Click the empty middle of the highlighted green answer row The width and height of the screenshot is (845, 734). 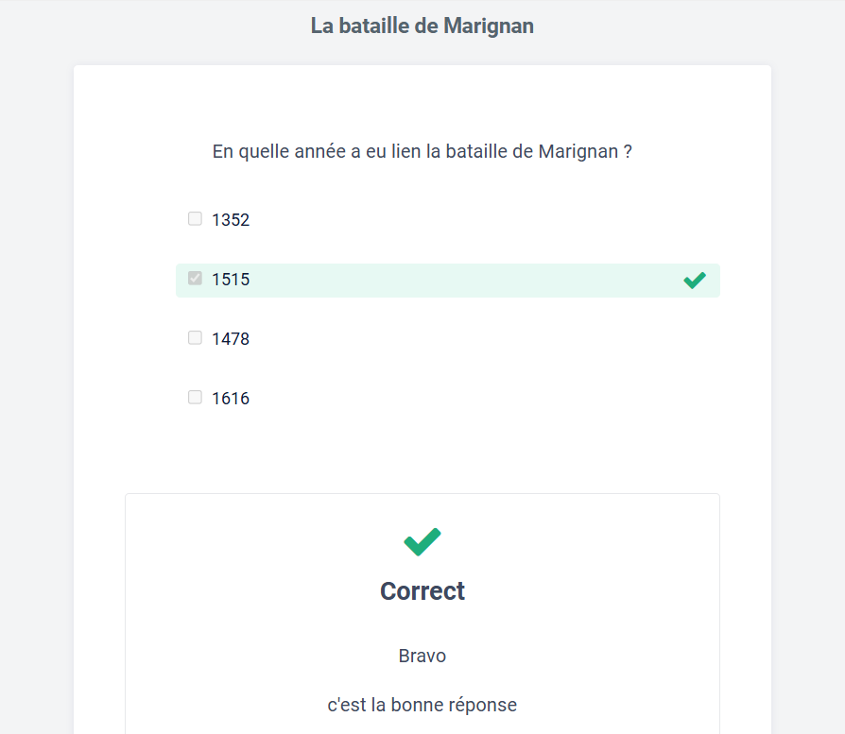click(x=454, y=281)
